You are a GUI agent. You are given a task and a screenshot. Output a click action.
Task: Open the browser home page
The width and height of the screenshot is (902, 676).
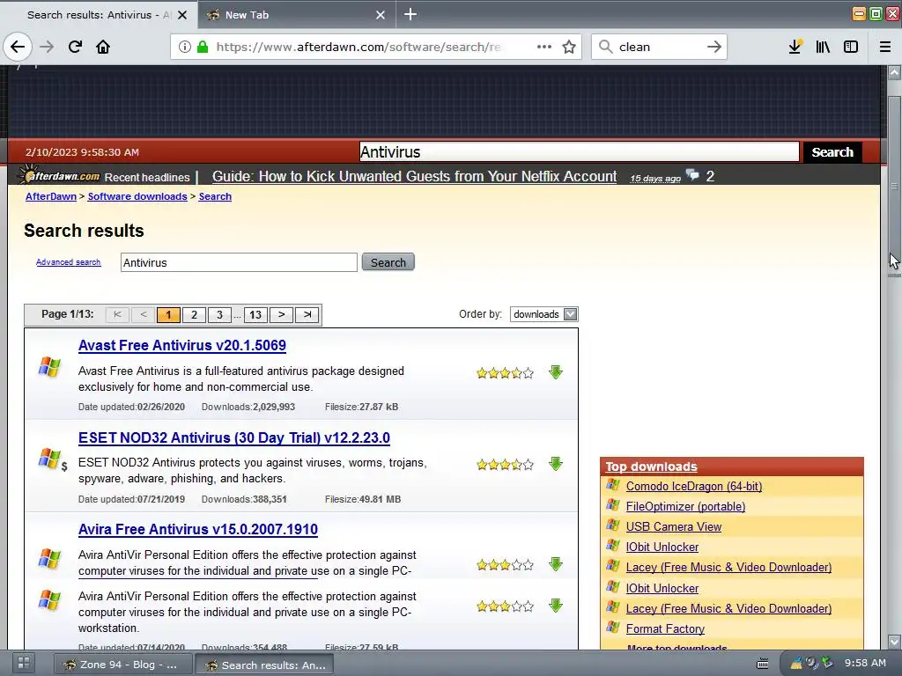point(103,47)
